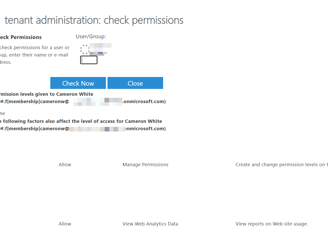The width and height of the screenshot is (328, 249).
Task: Click the Check Permissions heading
Action: coord(21,37)
